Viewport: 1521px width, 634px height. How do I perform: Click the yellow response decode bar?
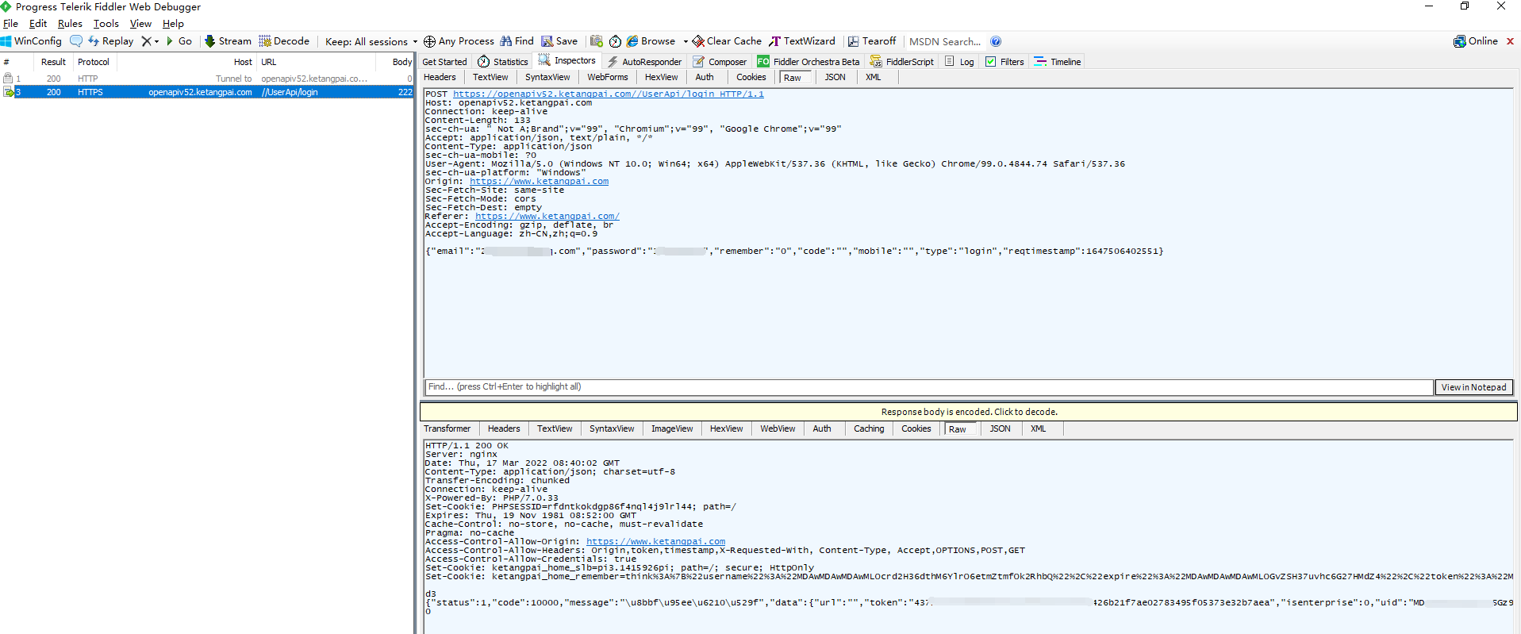pos(968,412)
